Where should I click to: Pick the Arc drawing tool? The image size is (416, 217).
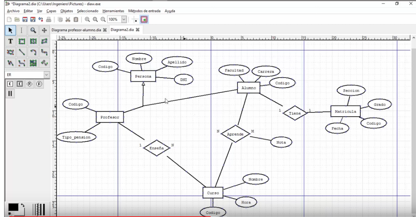(x=33, y=52)
